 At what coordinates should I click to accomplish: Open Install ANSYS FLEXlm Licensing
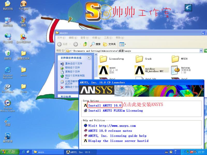(115, 111)
